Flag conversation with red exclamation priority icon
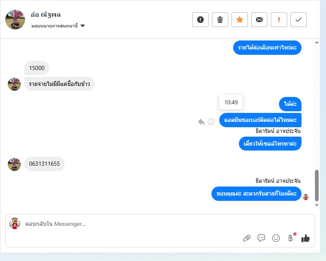Image resolution: width=326 pixels, height=261 pixels. [279, 20]
